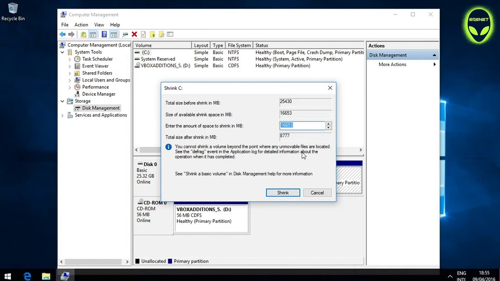Expand Local Users and Groups node
This screenshot has height=281, width=500.
click(x=70, y=80)
